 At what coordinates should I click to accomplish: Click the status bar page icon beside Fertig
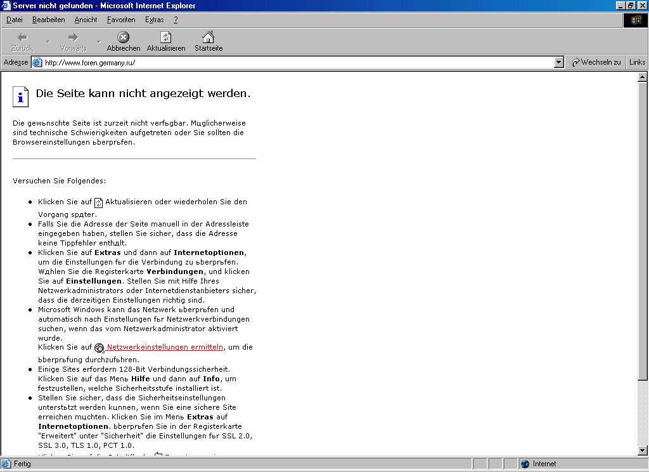6,464
